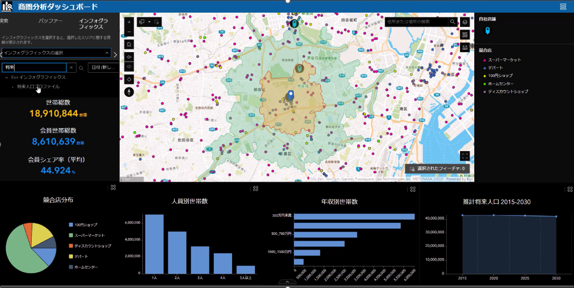Switch to the バッファー tab
574x288 pixels.
(x=51, y=21)
